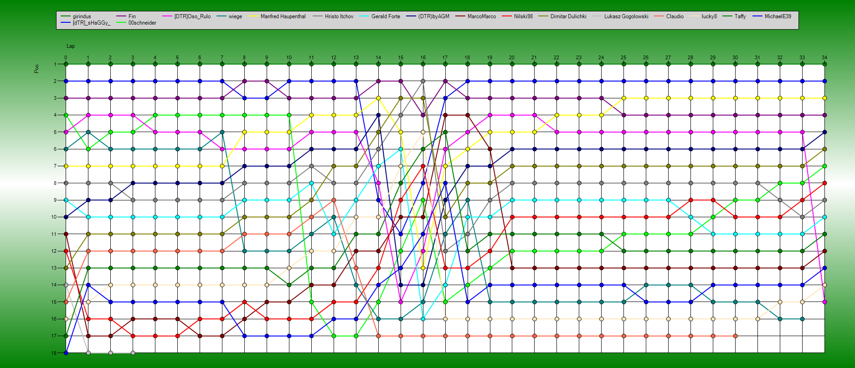855x368 pixels.
Task: Click the Lukasz Gogolowski legend label
Action: point(626,16)
